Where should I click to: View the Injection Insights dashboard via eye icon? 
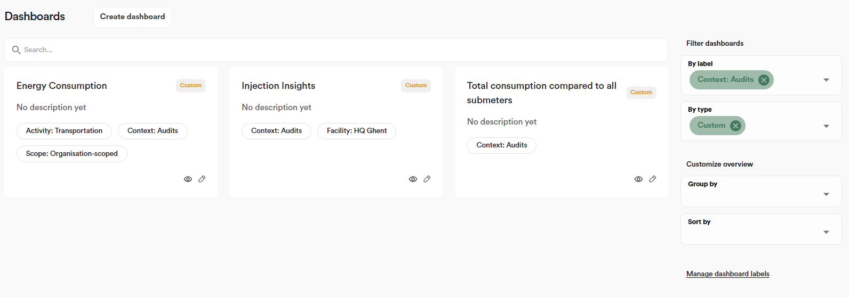tap(413, 179)
